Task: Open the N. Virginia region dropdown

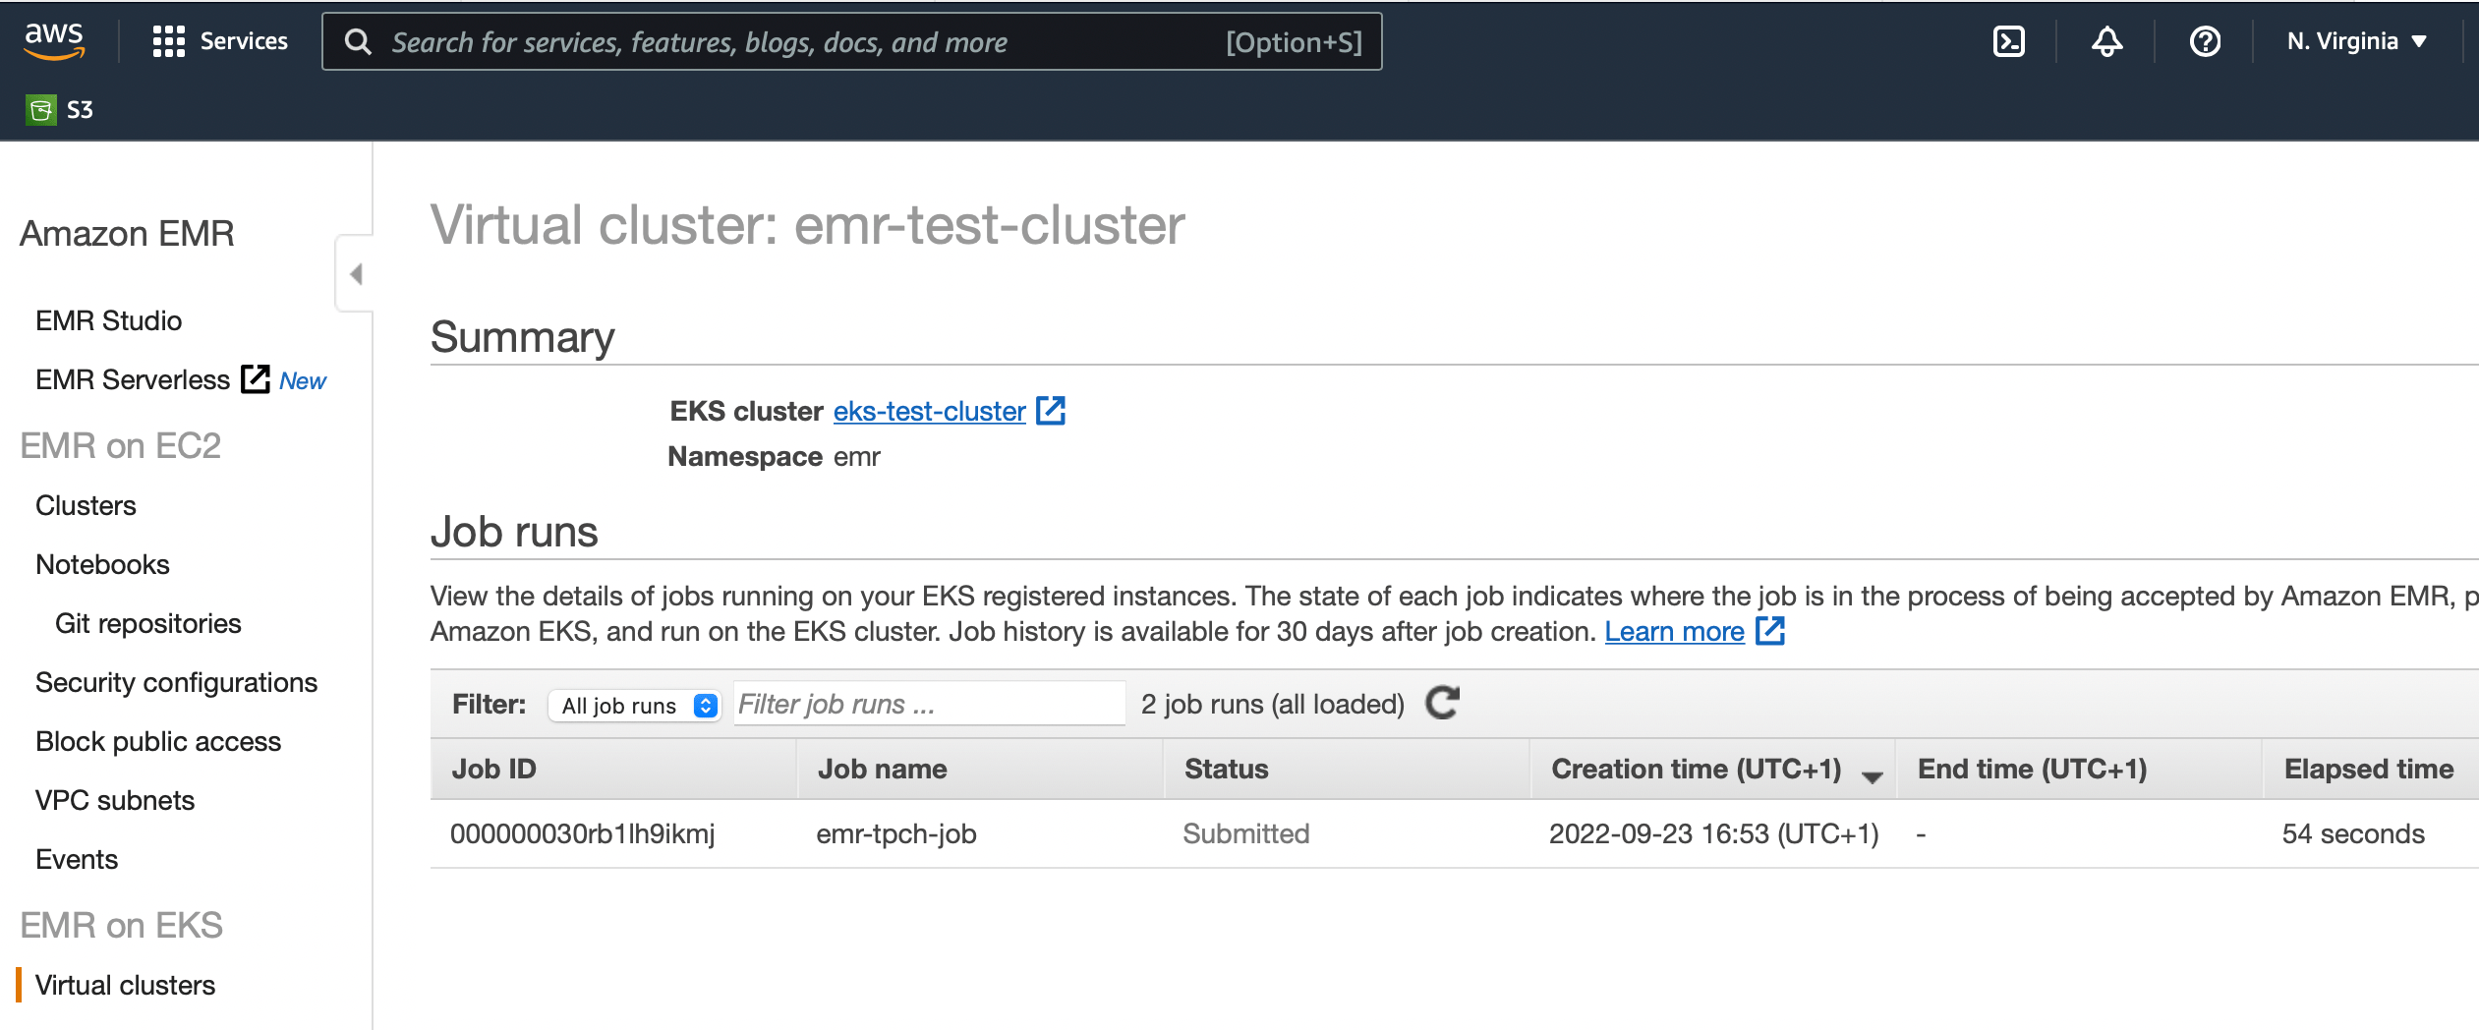Action: (x=2357, y=41)
